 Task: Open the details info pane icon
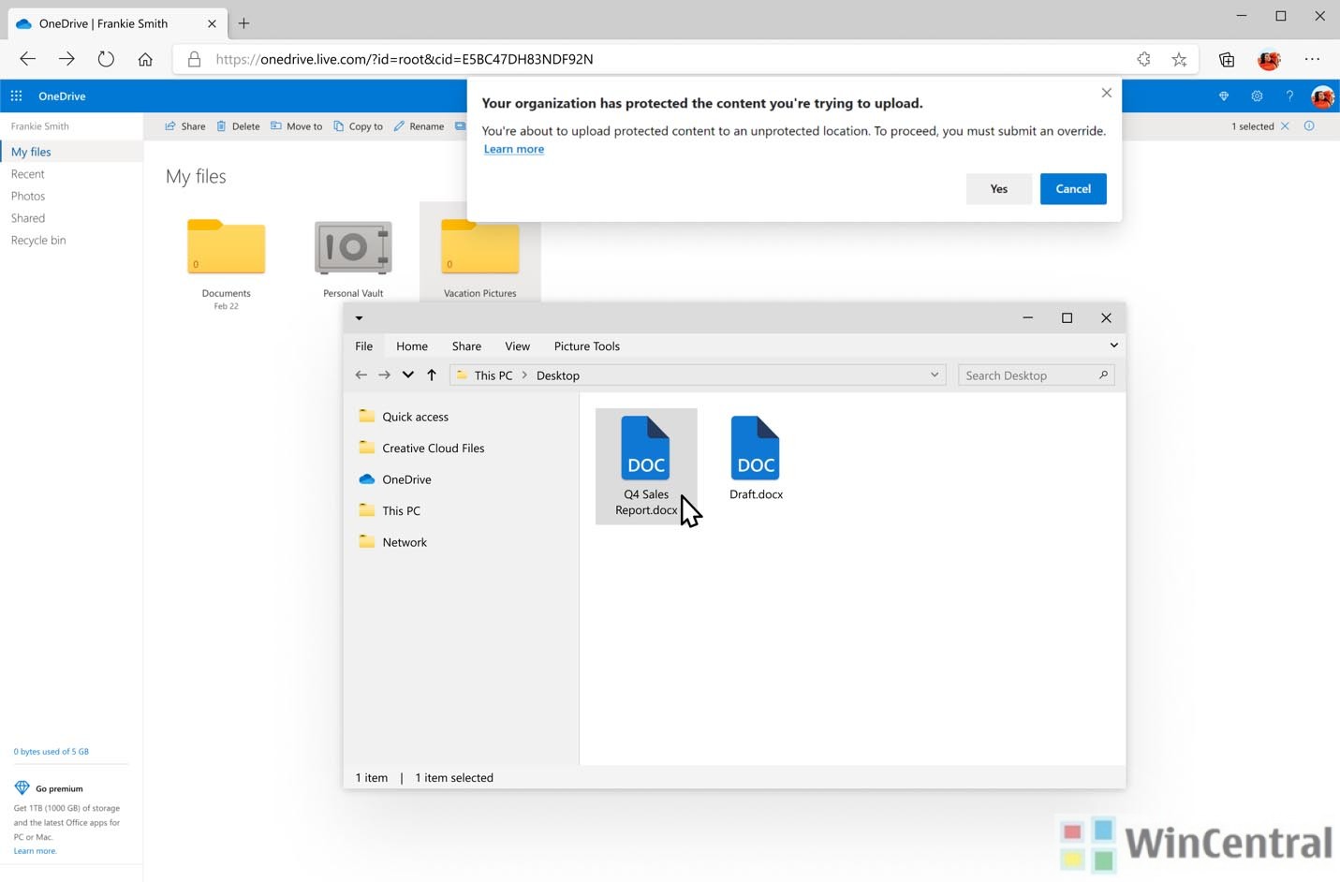click(x=1309, y=126)
